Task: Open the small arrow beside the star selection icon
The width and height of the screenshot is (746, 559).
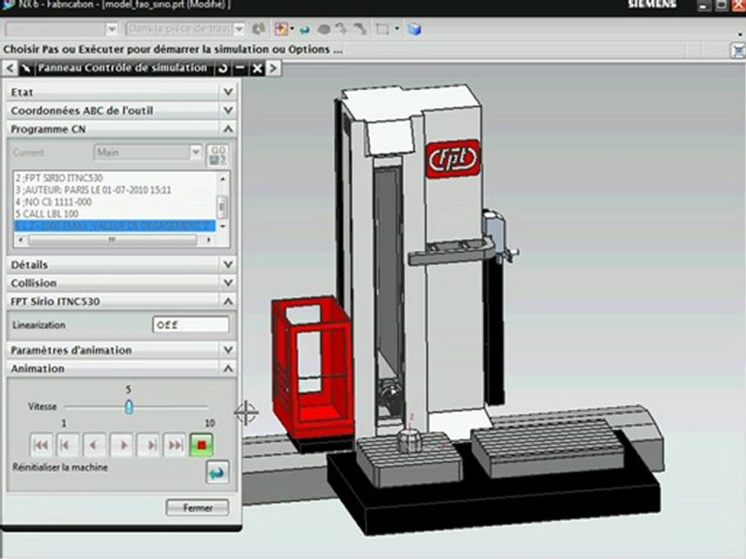Action: coord(291,29)
